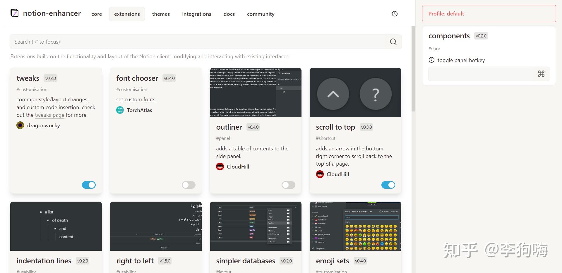This screenshot has height=273, width=562.
Task: Enable the font chooser extension toggle
Action: click(x=189, y=185)
